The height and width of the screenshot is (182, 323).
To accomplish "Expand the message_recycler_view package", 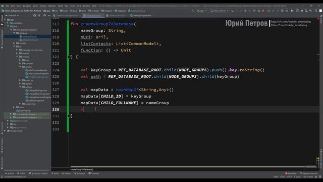I will click(17, 50).
